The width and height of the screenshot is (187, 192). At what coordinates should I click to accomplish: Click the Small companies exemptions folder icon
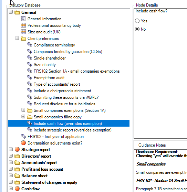click(x=30, y=110)
